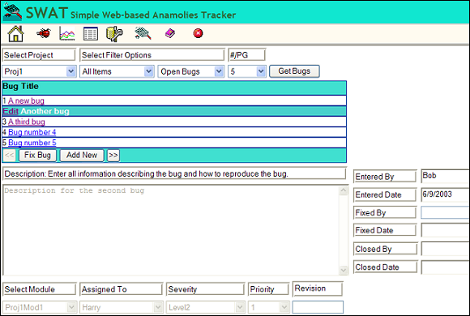Image resolution: width=470 pixels, height=316 pixels.
Task: Open the 'Bug number 4' link
Action: point(32,132)
